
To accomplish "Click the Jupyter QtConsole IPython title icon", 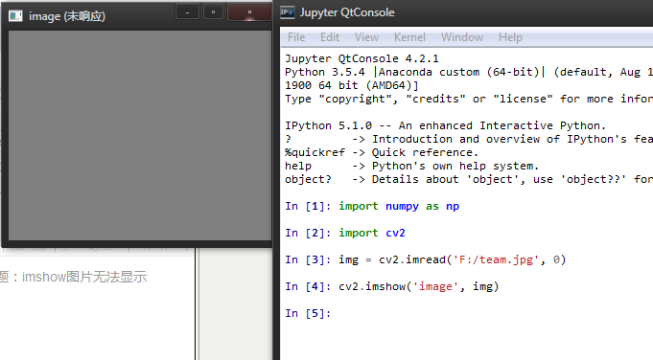I will tap(288, 12).
